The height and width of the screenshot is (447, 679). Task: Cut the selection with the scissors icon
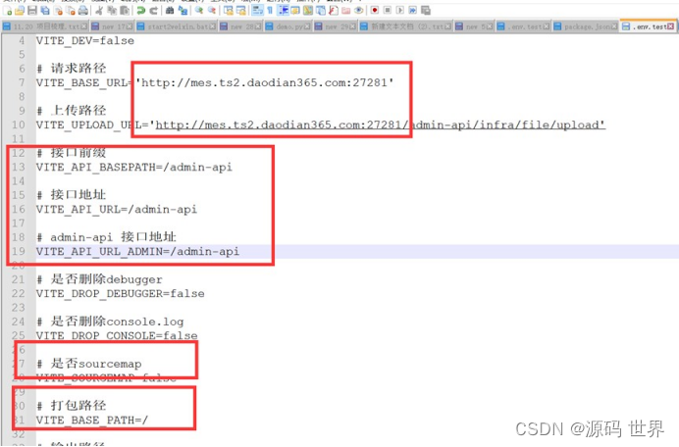coord(99,11)
